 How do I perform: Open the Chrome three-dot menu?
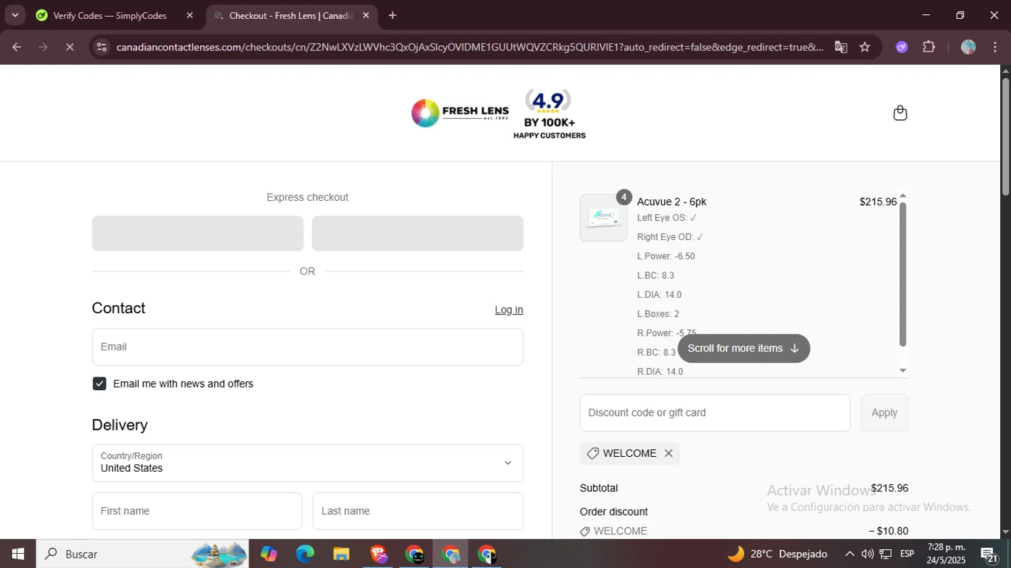[x=995, y=47]
